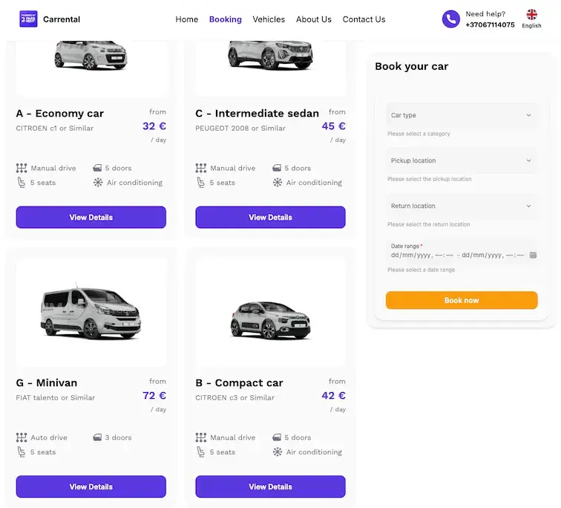Viewport: 561px width, 508px height.
Task: Click the orange Book now button
Action: (x=462, y=300)
